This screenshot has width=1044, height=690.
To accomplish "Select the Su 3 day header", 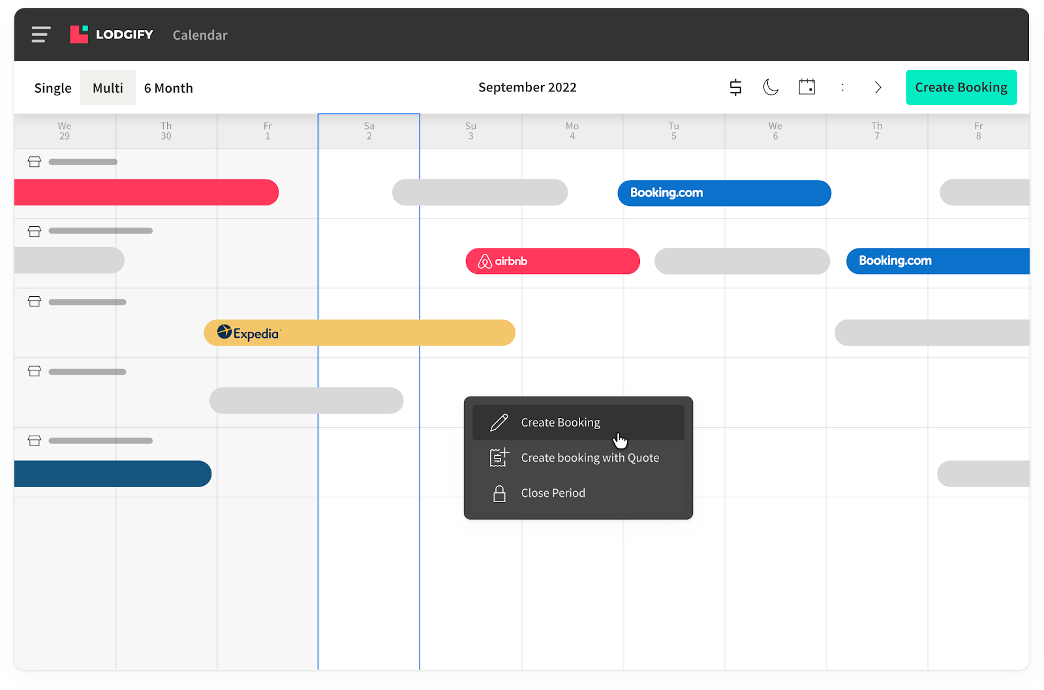I will (470, 131).
